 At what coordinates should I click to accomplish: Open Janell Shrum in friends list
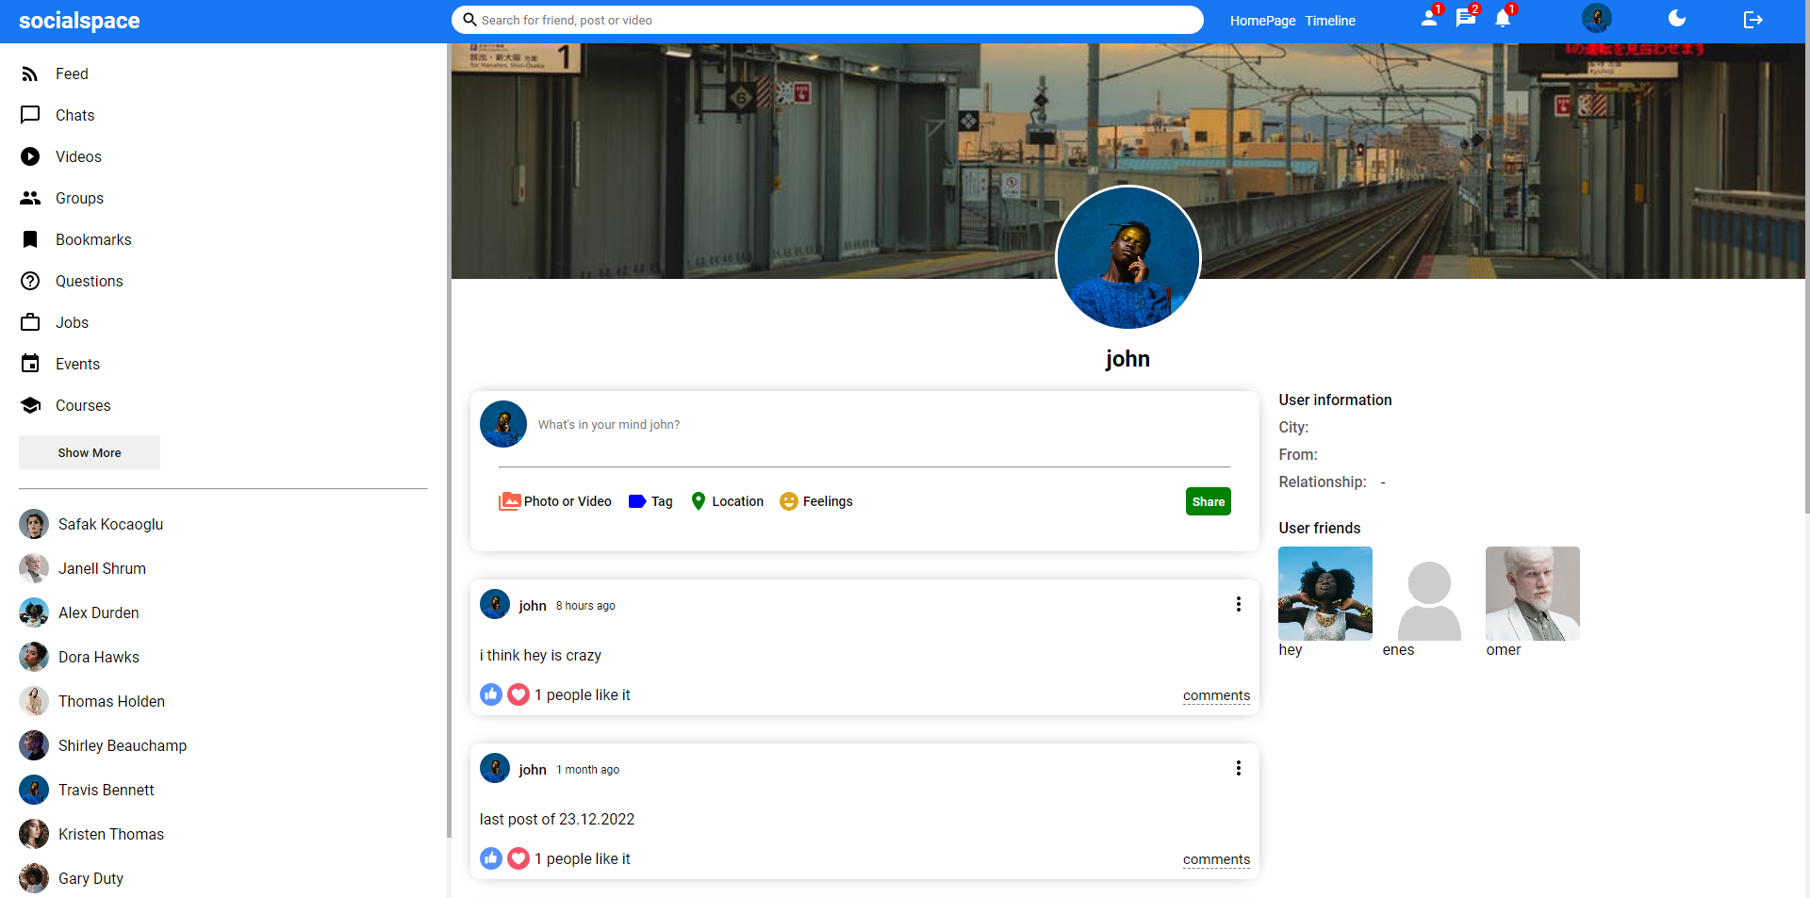[83, 568]
